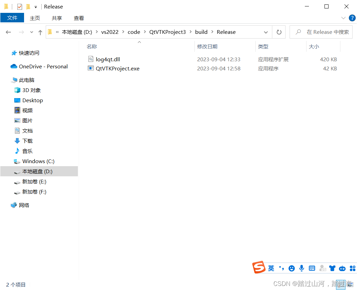Click New folder icon in quick access toolbar
The height and width of the screenshot is (290, 357).
28,7
